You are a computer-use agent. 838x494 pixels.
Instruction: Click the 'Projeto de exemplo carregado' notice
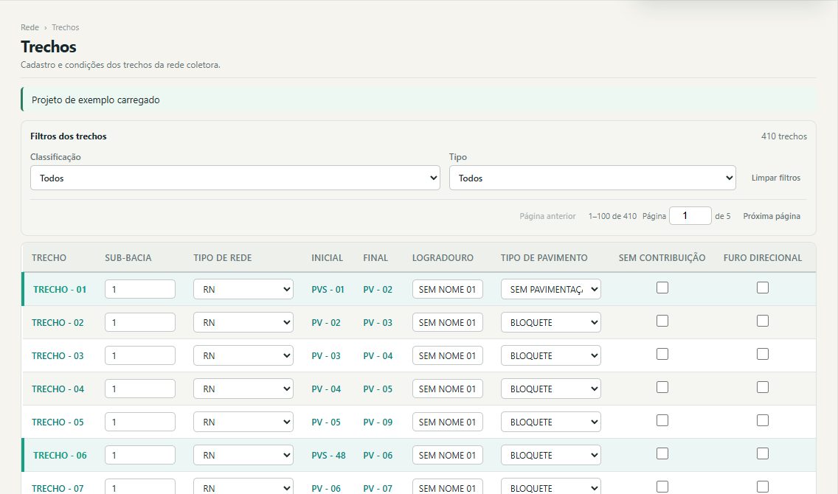coord(418,100)
